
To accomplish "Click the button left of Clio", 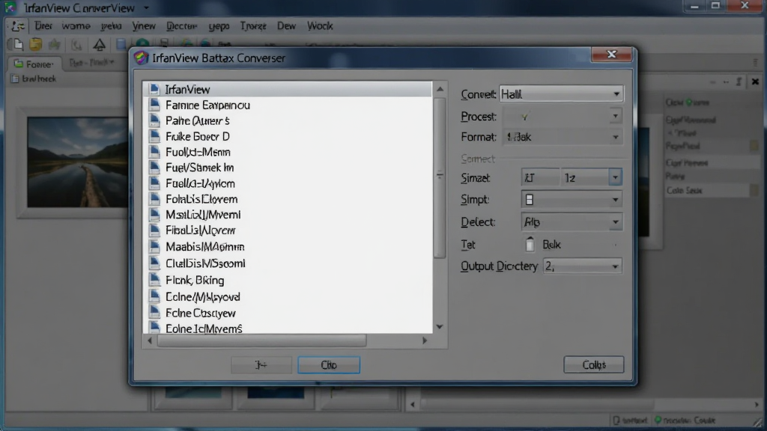I will (261, 365).
